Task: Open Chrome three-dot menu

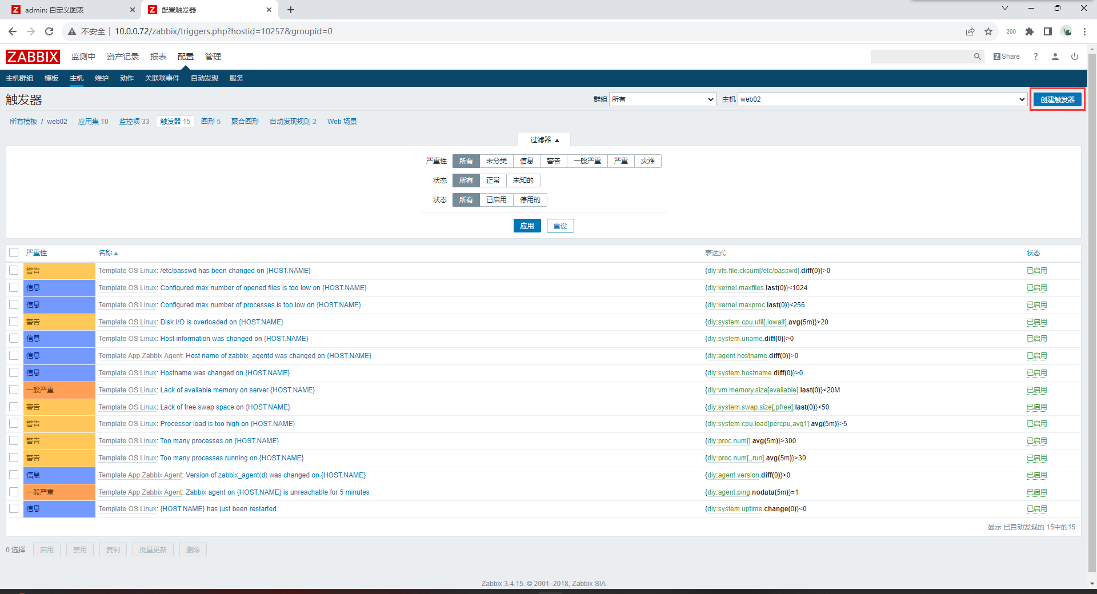Action: point(1084,31)
